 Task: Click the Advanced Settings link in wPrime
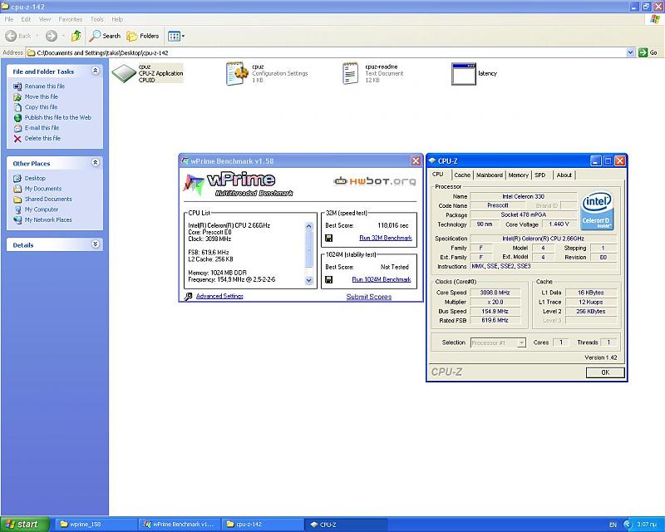click(219, 296)
